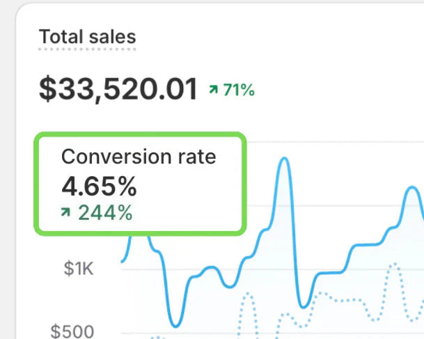Click the 71% sales growth figure
This screenshot has width=424, height=339.
point(238,90)
